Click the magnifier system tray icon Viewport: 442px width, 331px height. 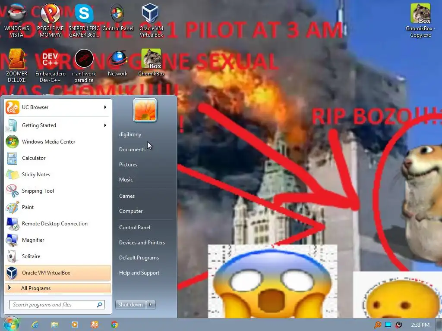pyautogui.click(x=377, y=325)
